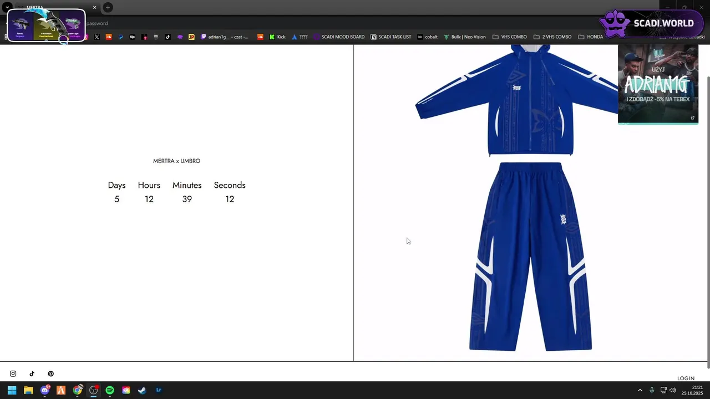Open the adrian1g__ Twitch chat bookmark
The image size is (710, 399).
tap(225, 37)
